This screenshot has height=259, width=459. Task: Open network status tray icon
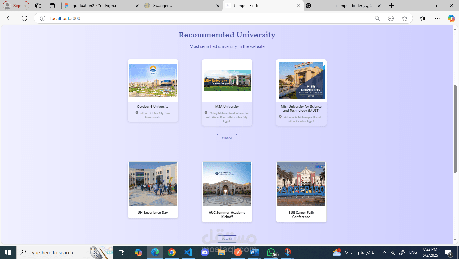[x=393, y=252]
